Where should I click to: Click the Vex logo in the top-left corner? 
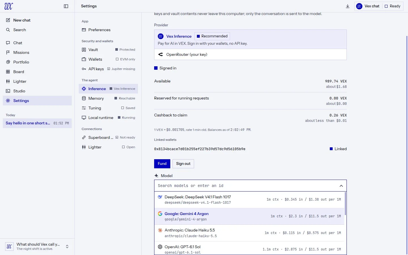pyautogui.click(x=8, y=6)
